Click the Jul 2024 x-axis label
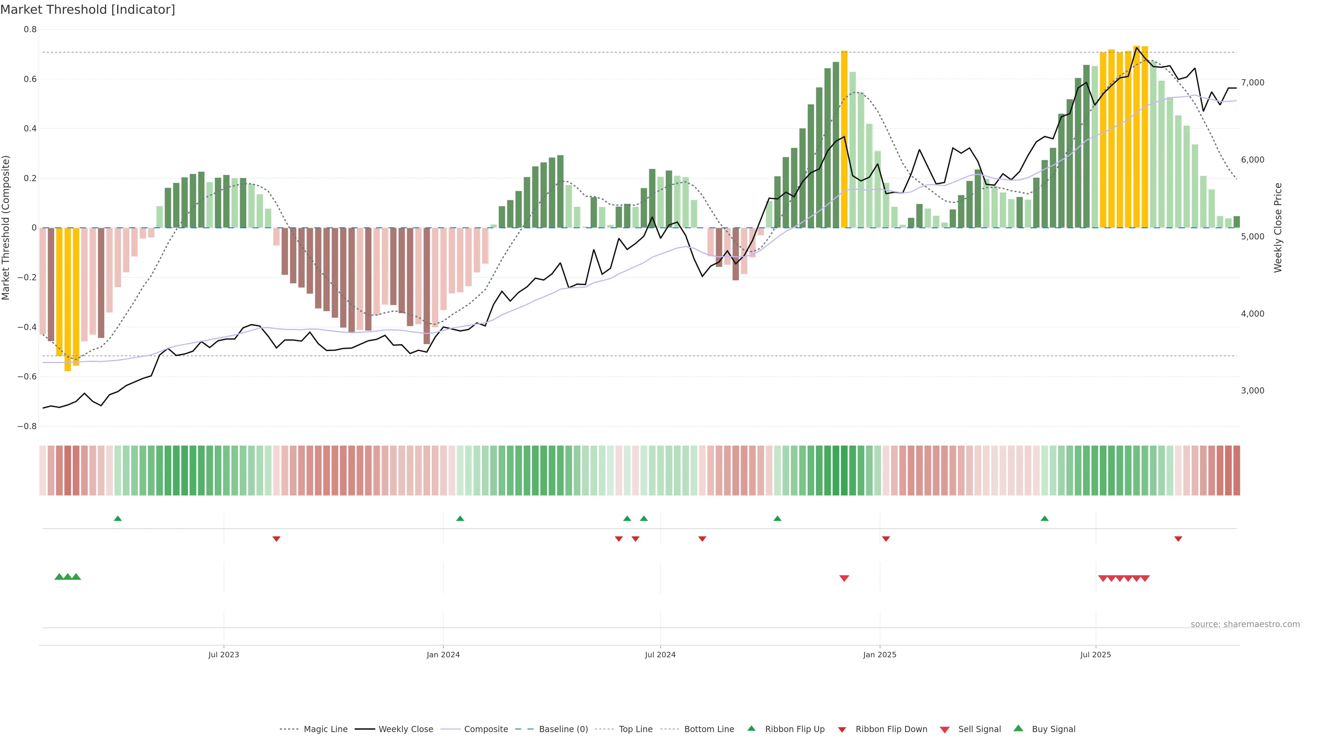 tap(660, 655)
